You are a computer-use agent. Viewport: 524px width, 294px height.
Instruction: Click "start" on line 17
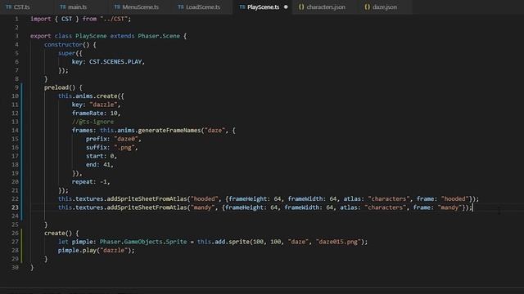point(95,156)
